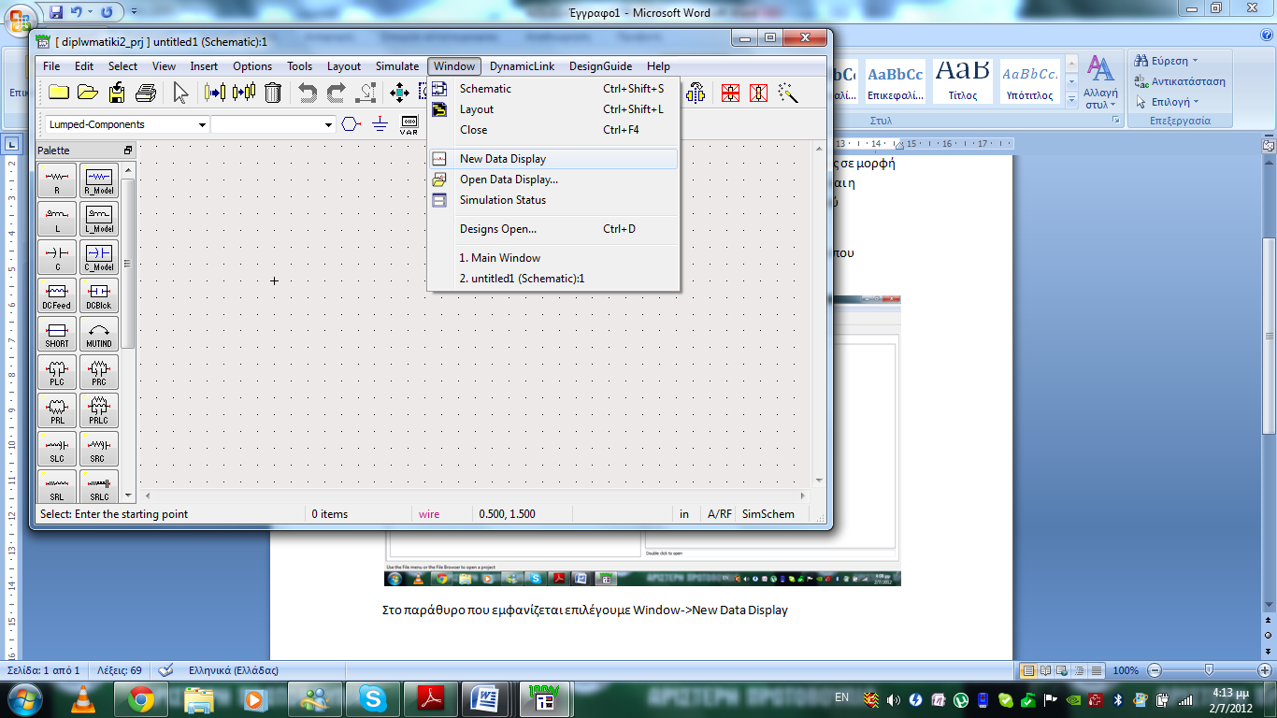This screenshot has height=718, width=1277.
Task: Undo last action in schematic toolbar
Action: [x=307, y=93]
